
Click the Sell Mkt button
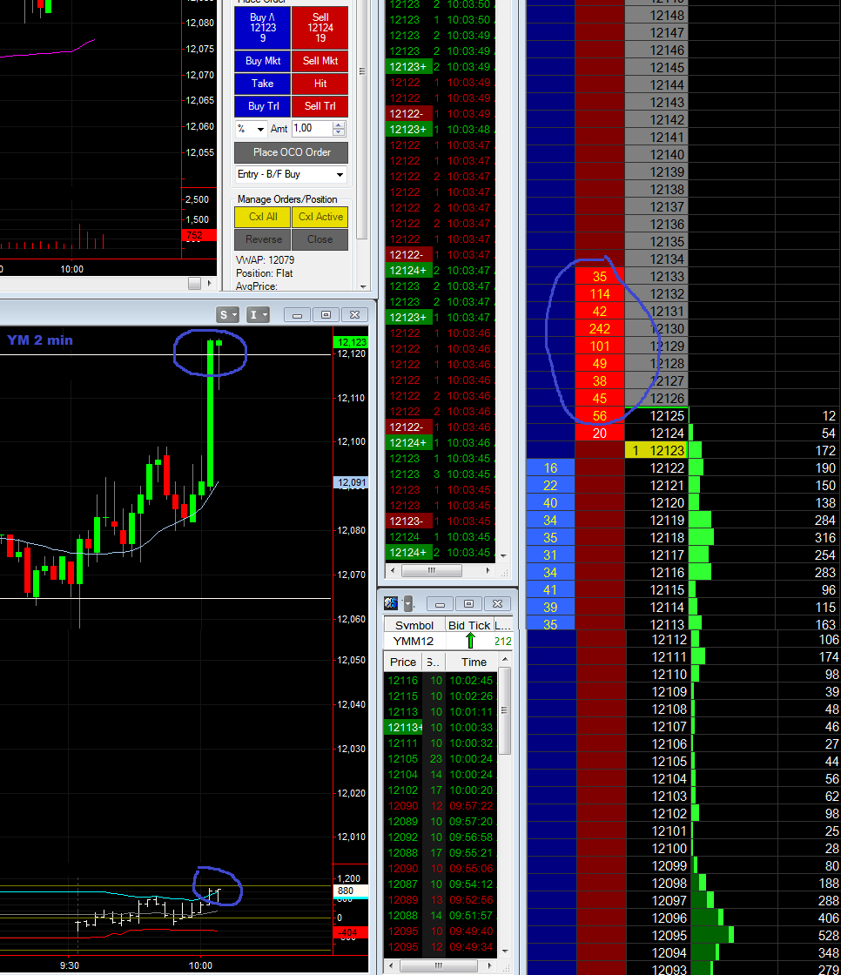click(x=320, y=61)
